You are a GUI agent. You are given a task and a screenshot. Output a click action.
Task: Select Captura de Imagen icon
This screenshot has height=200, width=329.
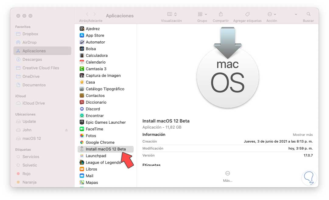pyautogui.click(x=82, y=75)
